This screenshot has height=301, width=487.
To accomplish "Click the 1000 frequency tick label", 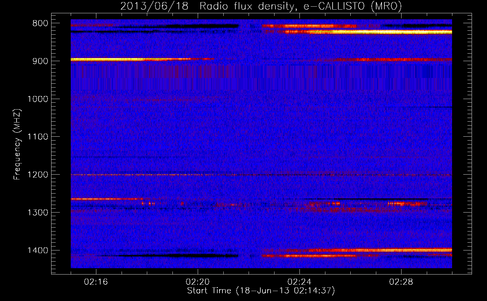I will point(38,99).
